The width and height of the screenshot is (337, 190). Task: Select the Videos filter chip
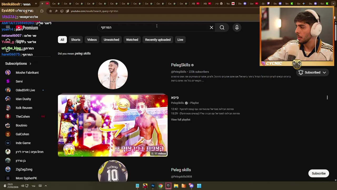92,40
